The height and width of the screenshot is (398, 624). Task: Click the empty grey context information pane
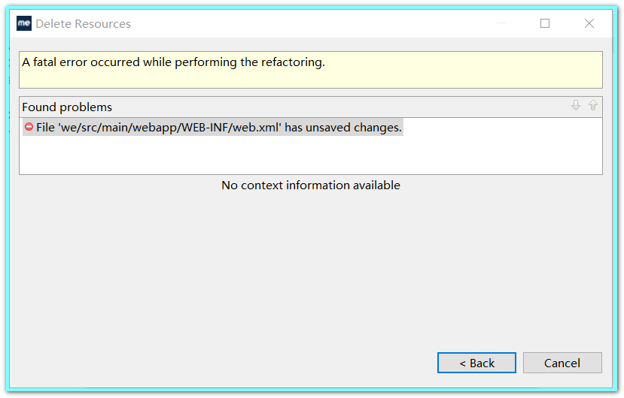click(x=310, y=263)
